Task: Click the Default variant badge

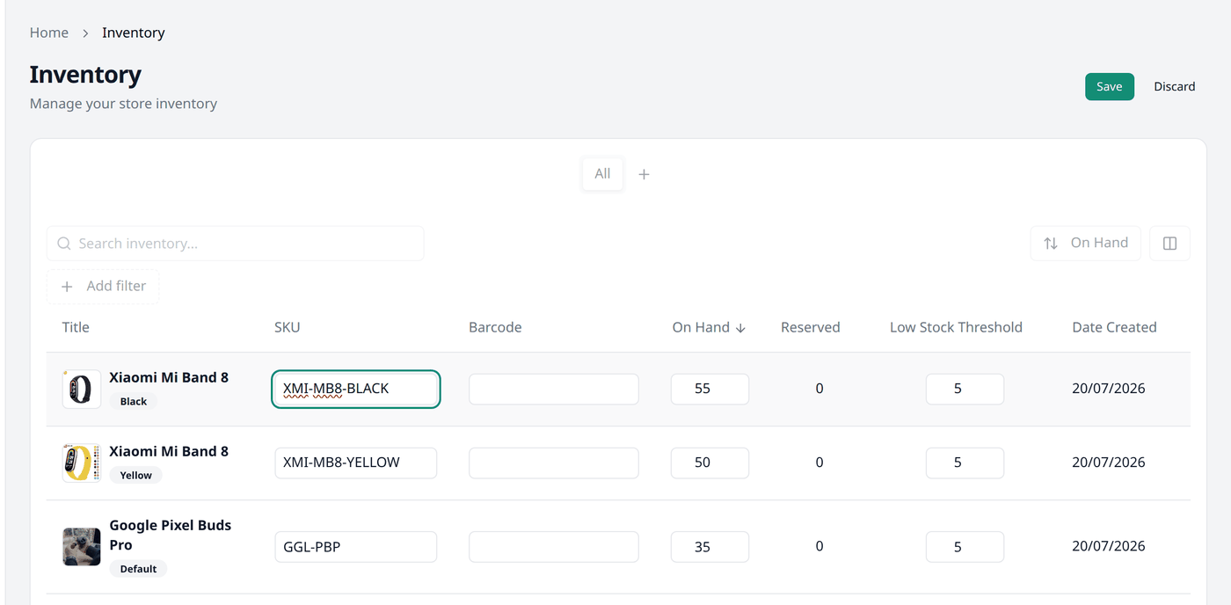Action: [138, 569]
